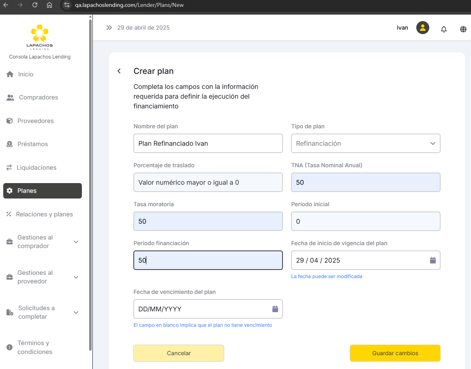Open calendar picker for fecha de inicio
This screenshot has height=369, width=471.
432,260
